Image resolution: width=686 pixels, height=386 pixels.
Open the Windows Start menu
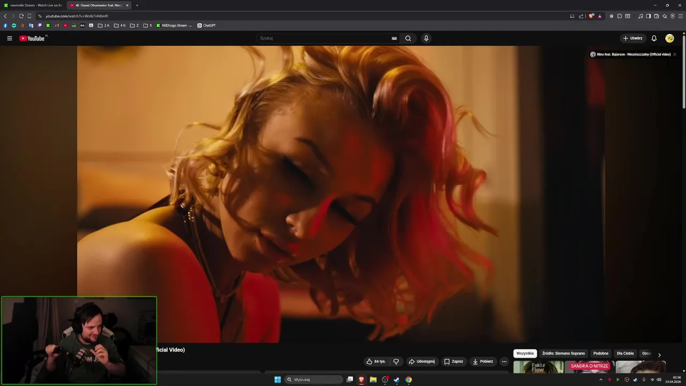click(278, 380)
